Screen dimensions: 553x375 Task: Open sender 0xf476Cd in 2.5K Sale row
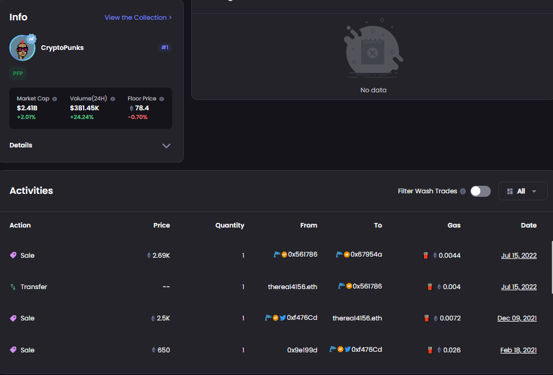pos(302,318)
